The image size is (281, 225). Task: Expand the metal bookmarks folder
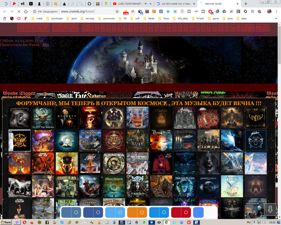point(37,19)
